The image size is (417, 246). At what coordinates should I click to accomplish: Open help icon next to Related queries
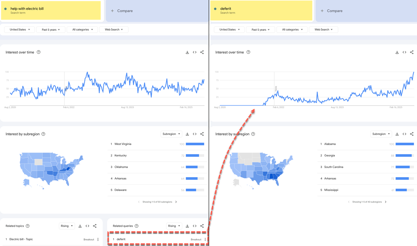(137, 226)
